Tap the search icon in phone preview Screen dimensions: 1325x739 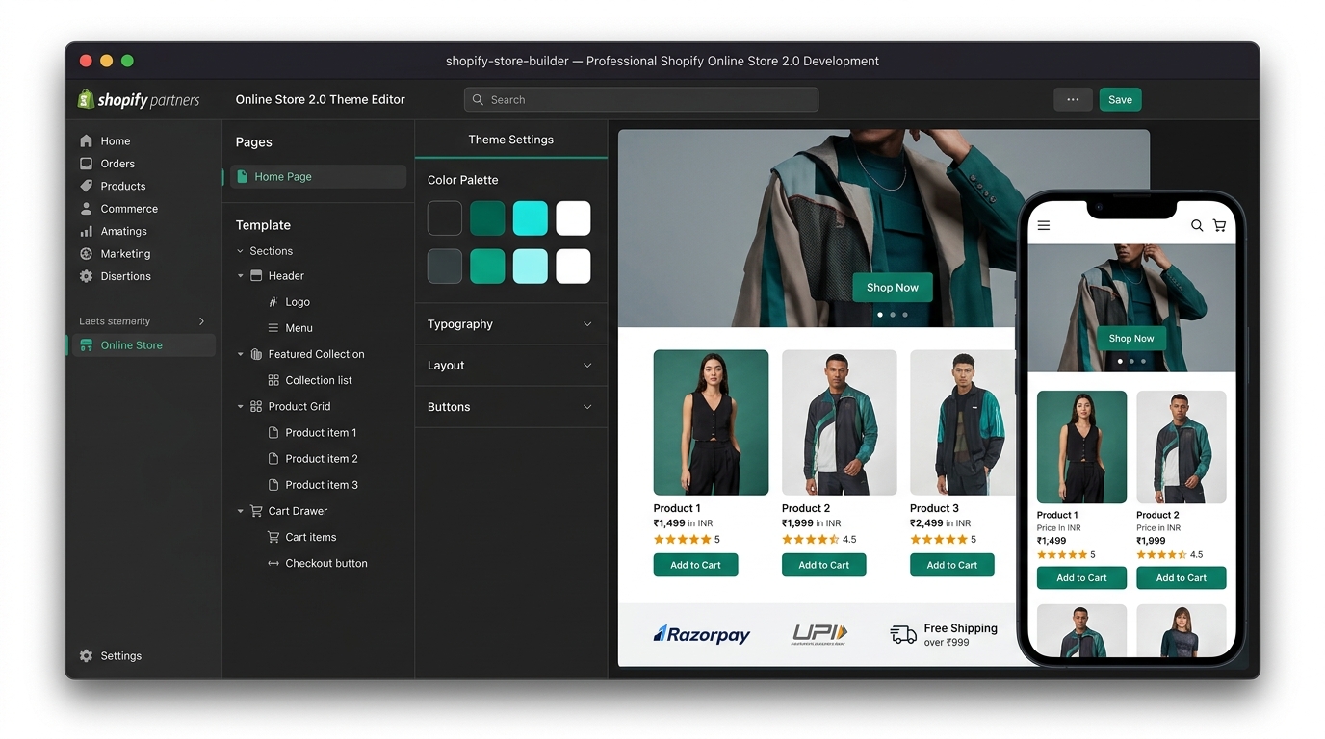coord(1197,225)
